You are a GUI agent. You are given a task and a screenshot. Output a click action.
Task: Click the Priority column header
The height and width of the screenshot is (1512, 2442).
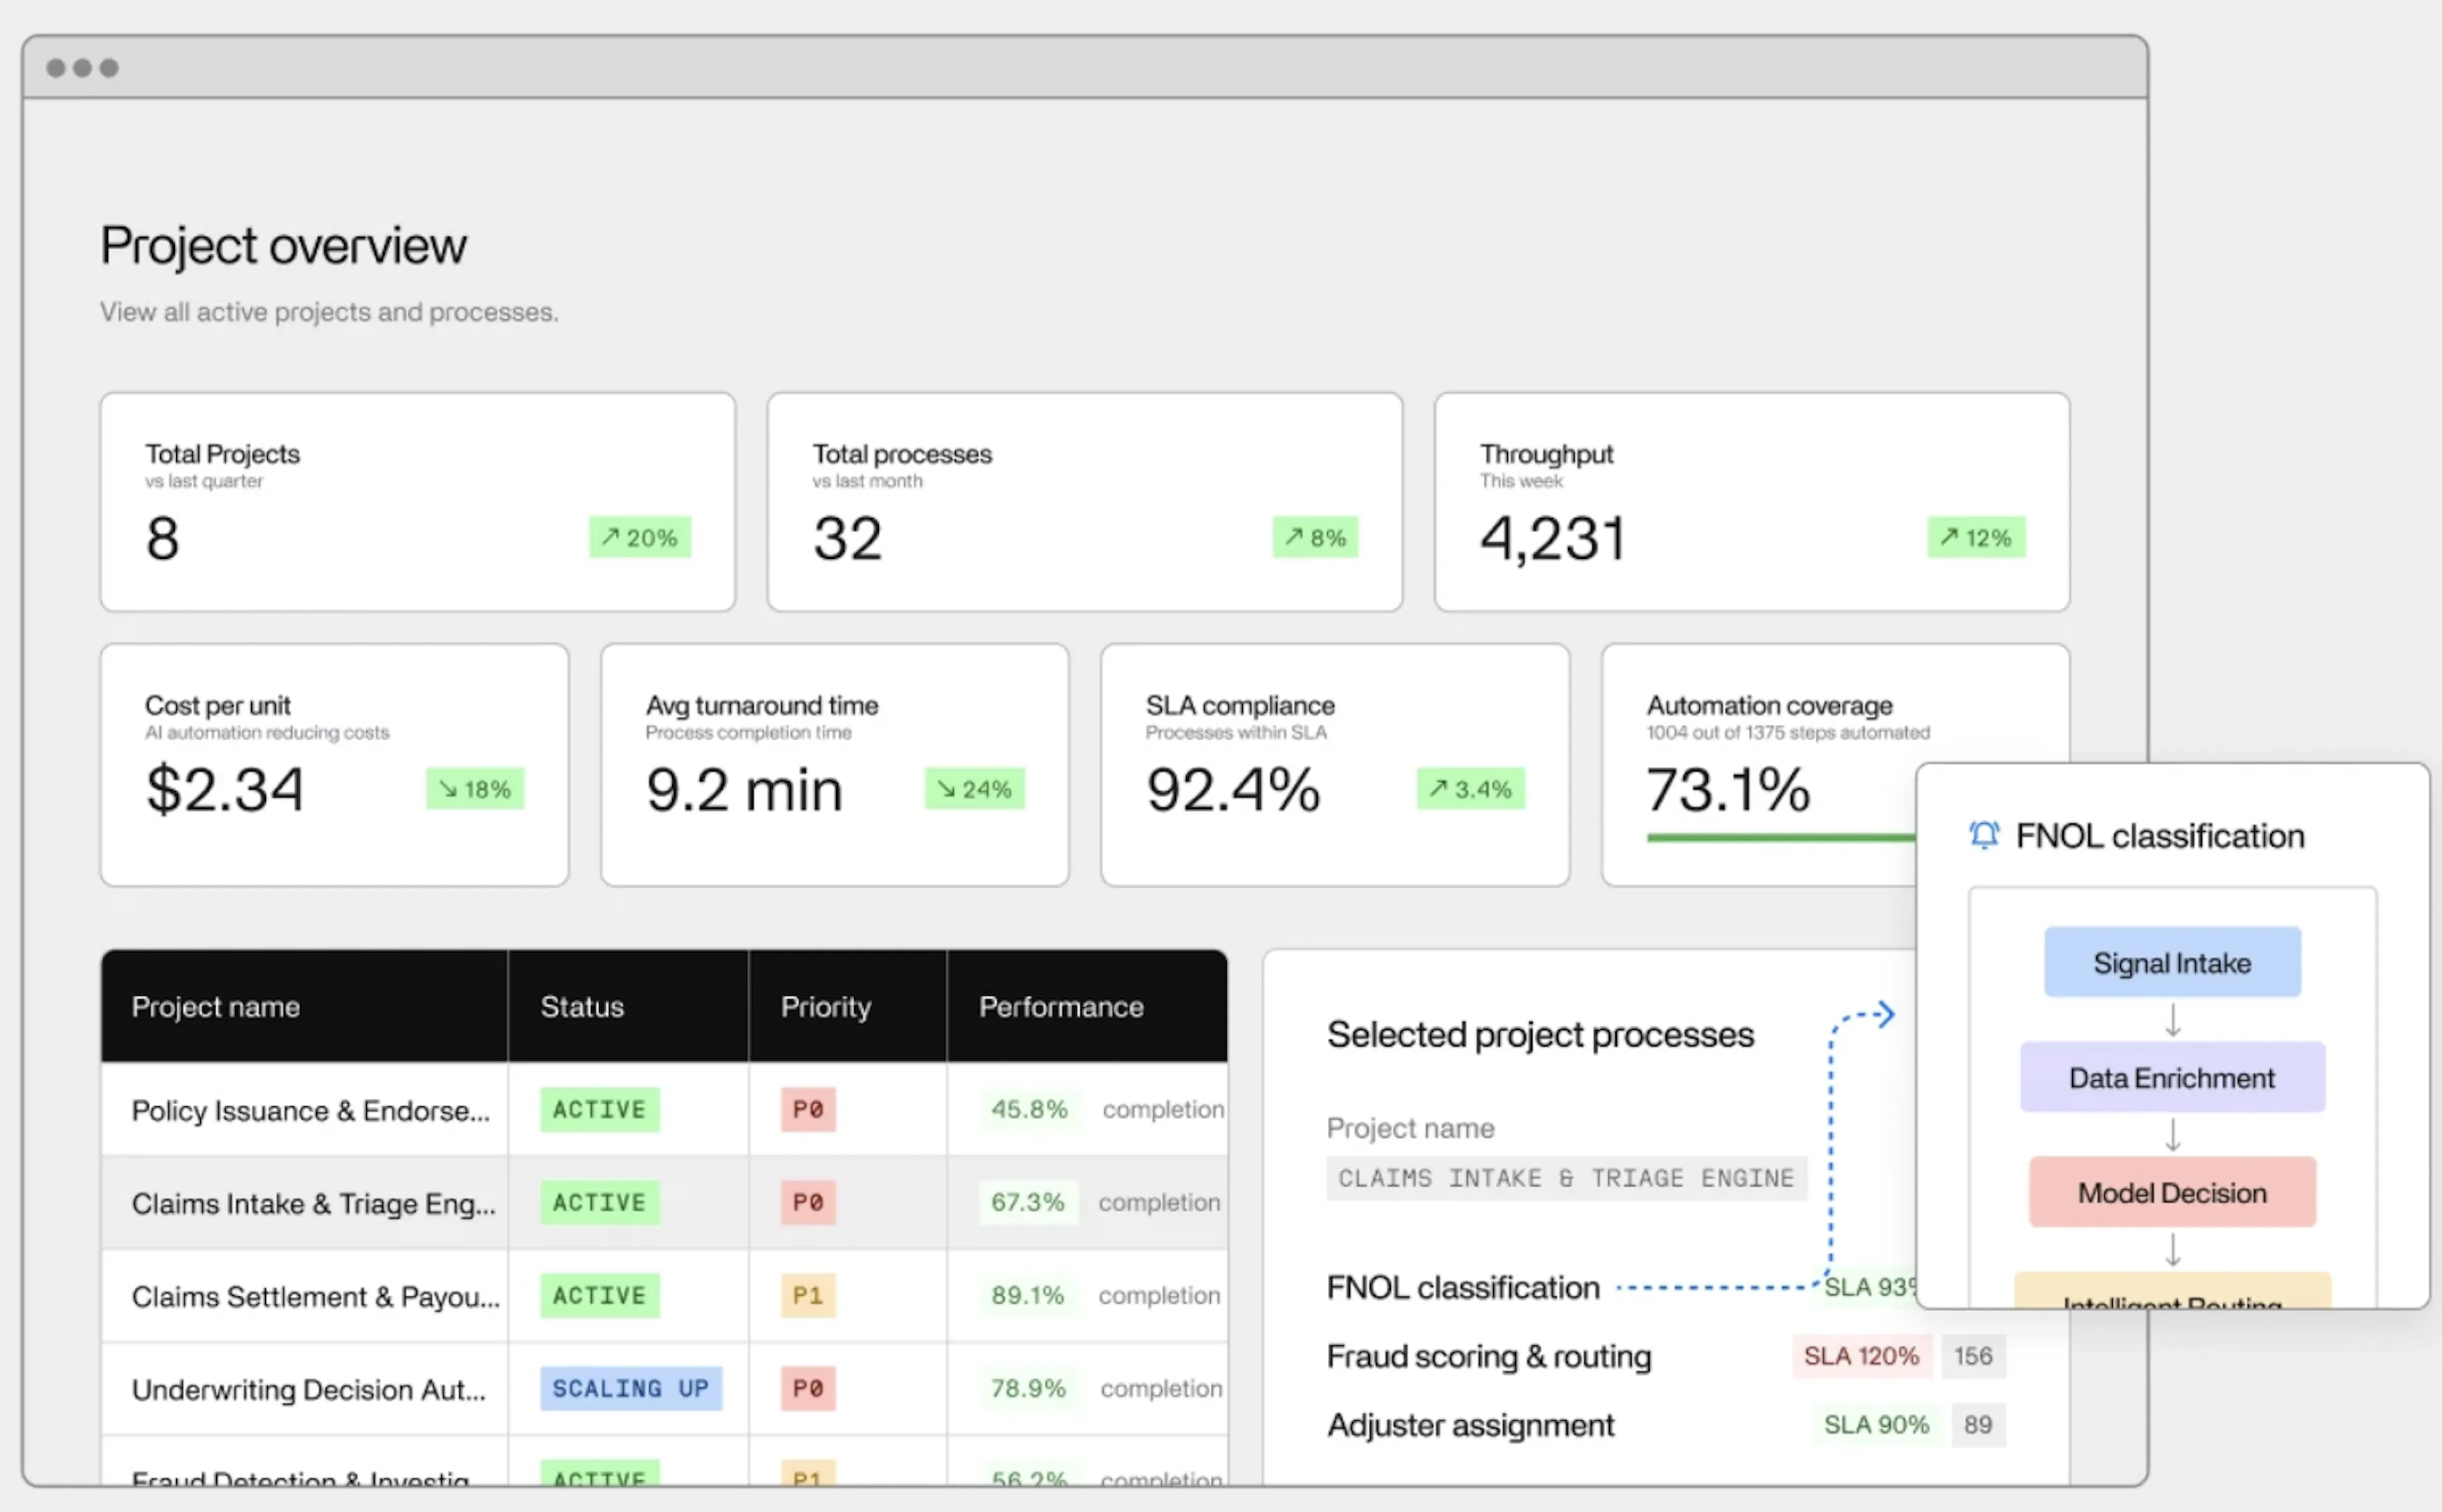pos(847,1006)
